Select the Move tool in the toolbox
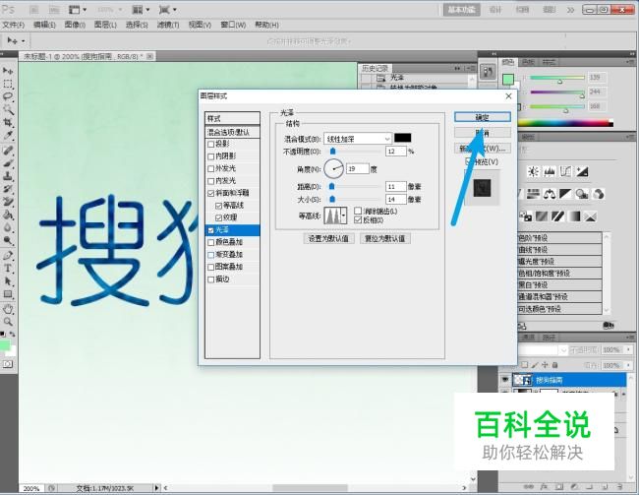Image resolution: width=639 pixels, height=495 pixels. 8,71
